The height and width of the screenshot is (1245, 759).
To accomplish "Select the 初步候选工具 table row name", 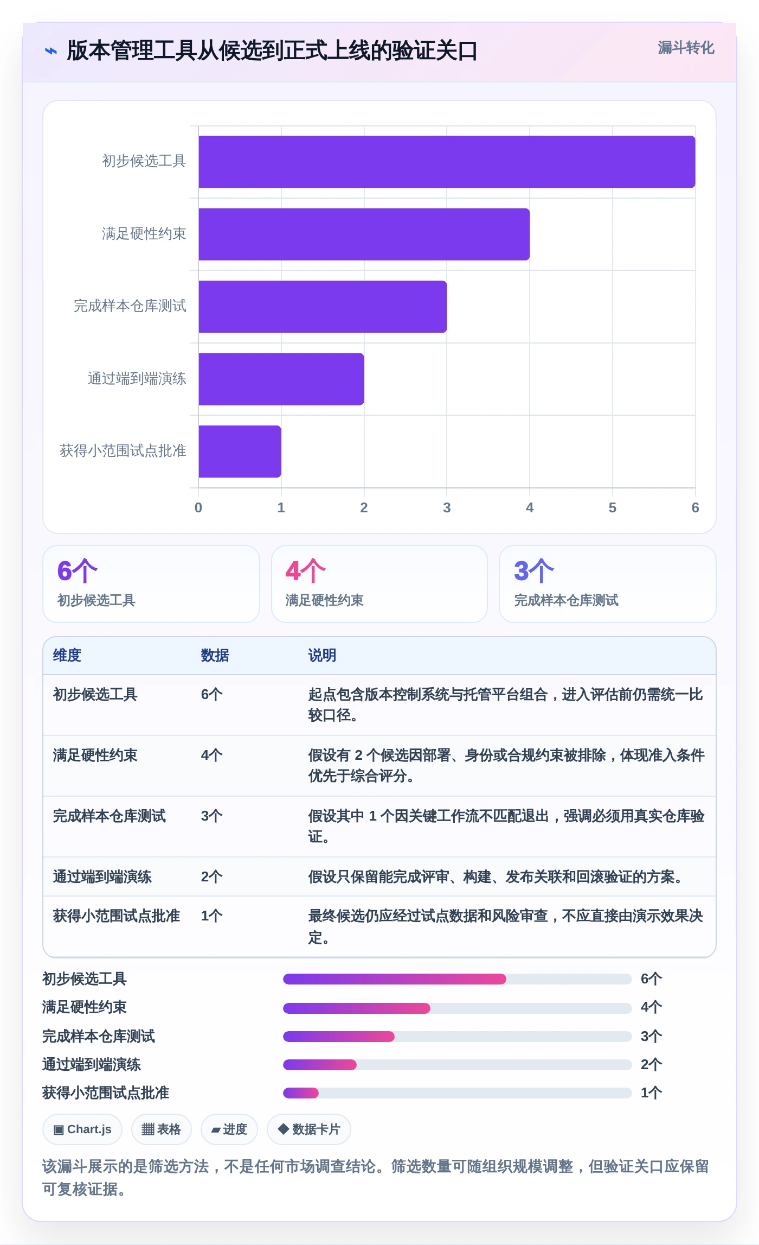I will point(95,695).
